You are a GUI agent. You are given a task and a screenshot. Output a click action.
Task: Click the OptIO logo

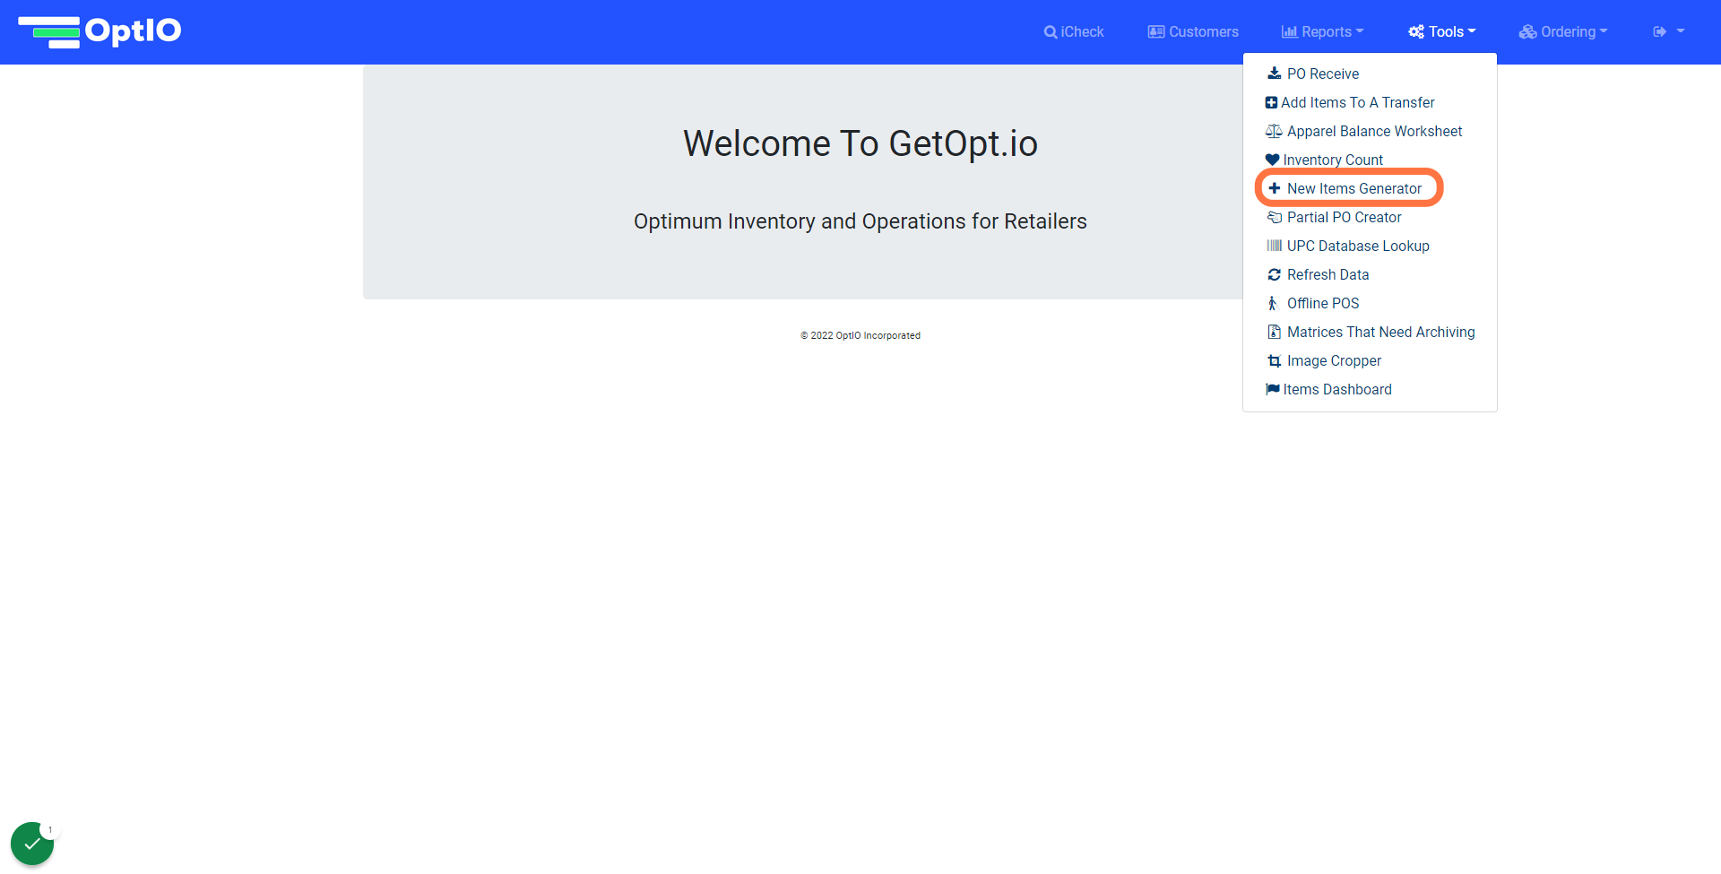(99, 31)
